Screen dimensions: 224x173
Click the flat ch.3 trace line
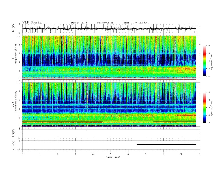109,130
